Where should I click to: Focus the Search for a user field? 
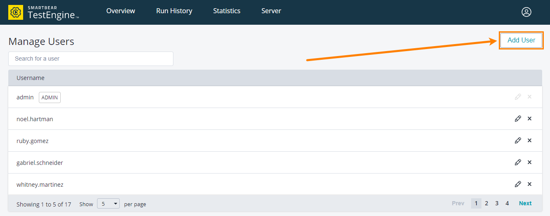pyautogui.click(x=90, y=59)
